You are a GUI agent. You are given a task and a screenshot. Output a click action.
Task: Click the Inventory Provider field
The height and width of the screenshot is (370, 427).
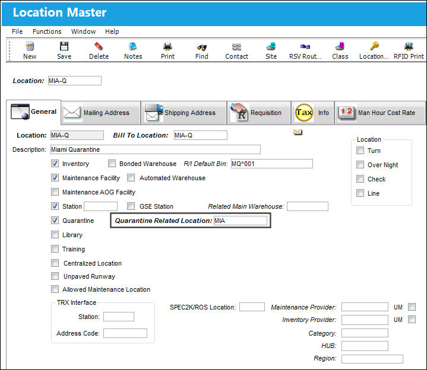coord(365,320)
